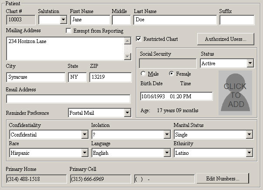This screenshot has height=190, width=263.
Task: Open the Isolation dropdown
Action: pos(167,135)
